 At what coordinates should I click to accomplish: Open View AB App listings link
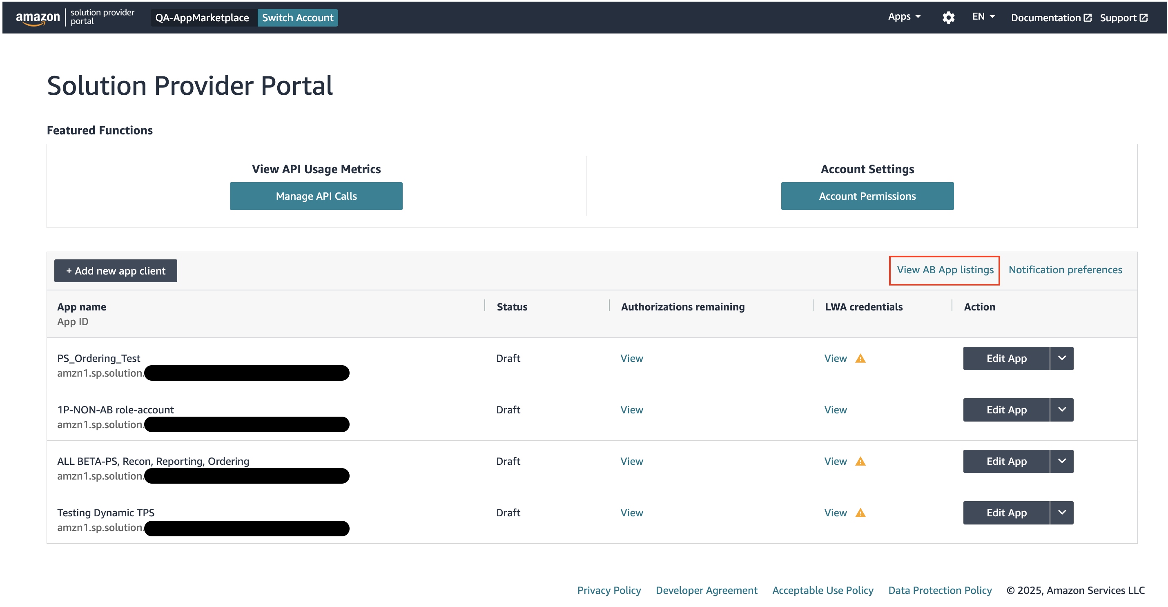945,270
